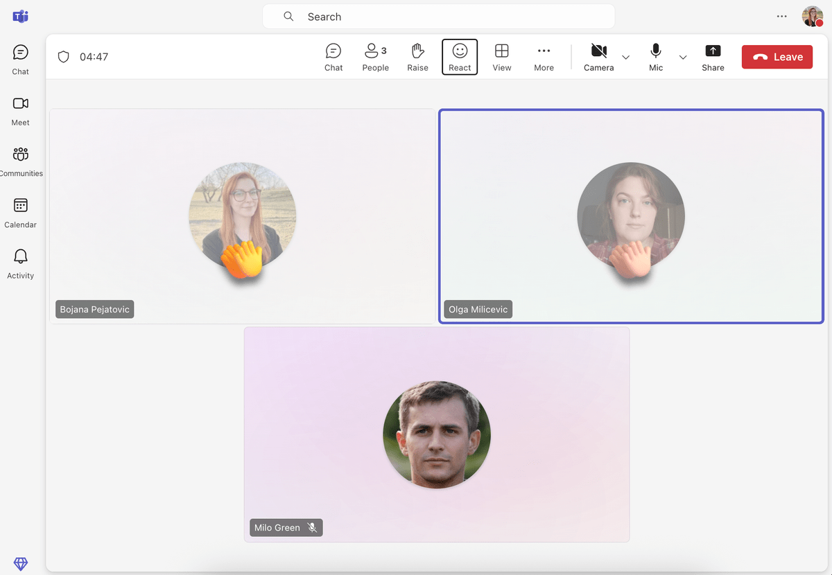Show the People participants list
Image resolution: width=832 pixels, height=575 pixels.
(x=375, y=55)
